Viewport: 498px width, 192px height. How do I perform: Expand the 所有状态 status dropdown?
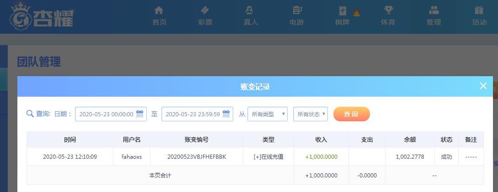311,114
